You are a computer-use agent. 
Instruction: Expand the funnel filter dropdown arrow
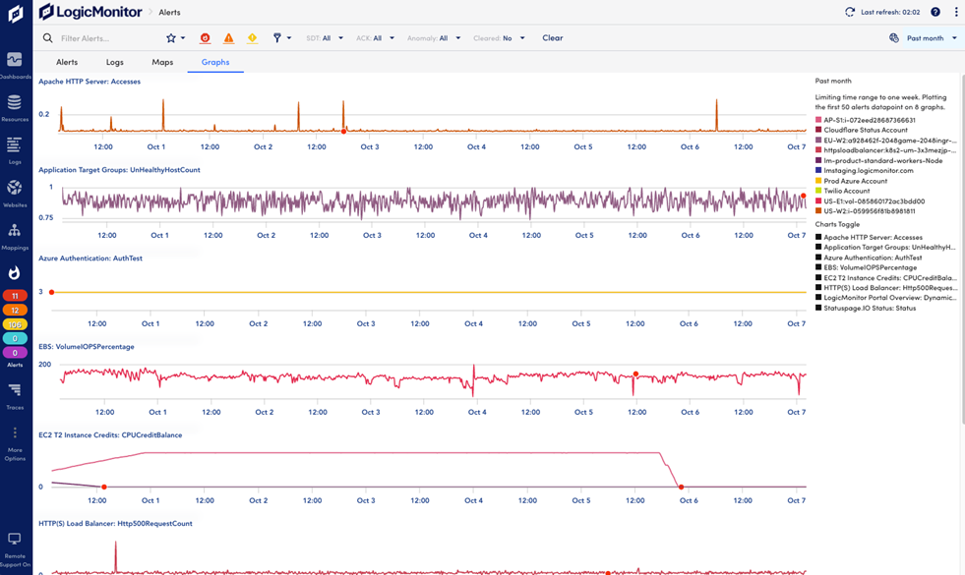click(x=288, y=38)
